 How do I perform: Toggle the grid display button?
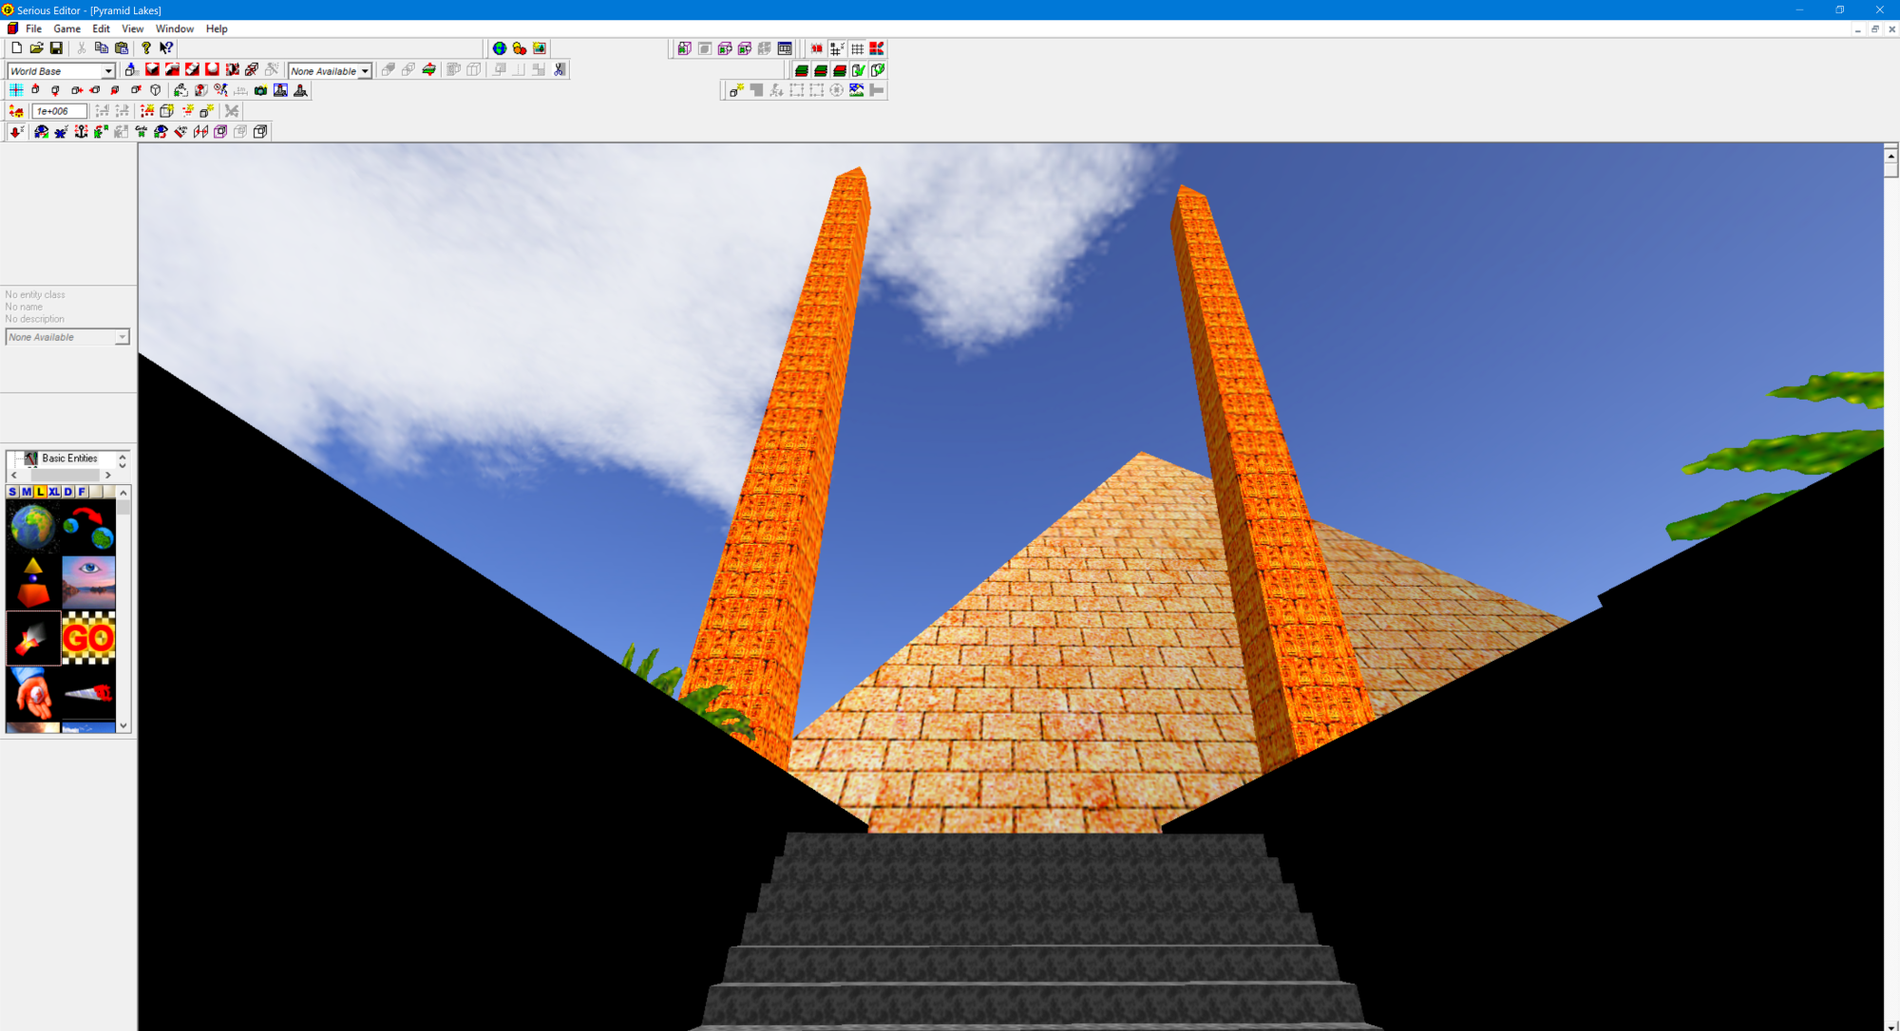click(x=857, y=48)
